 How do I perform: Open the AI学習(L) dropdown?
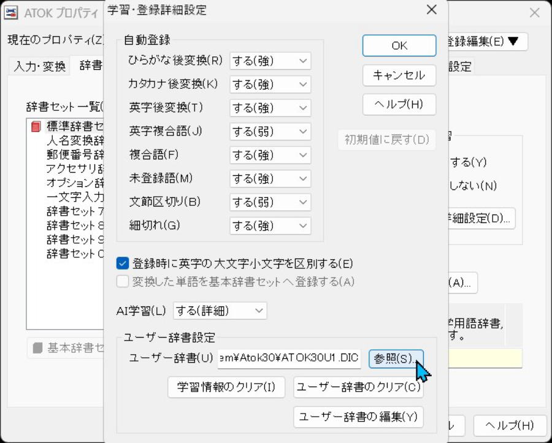point(220,311)
